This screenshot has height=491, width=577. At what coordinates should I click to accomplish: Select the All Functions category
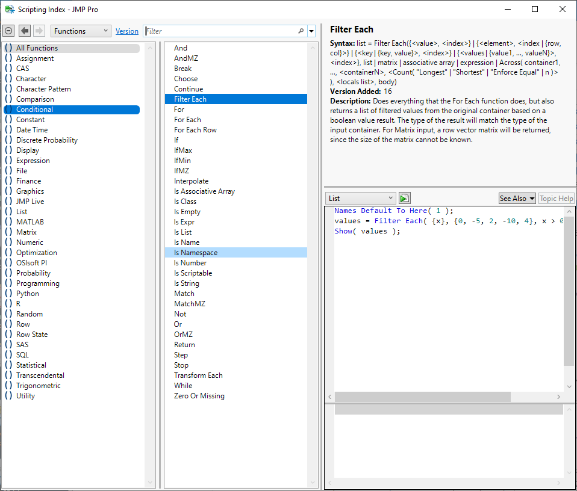[x=37, y=48]
